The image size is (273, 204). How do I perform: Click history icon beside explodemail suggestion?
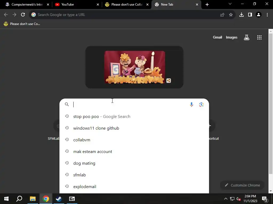[67, 186]
